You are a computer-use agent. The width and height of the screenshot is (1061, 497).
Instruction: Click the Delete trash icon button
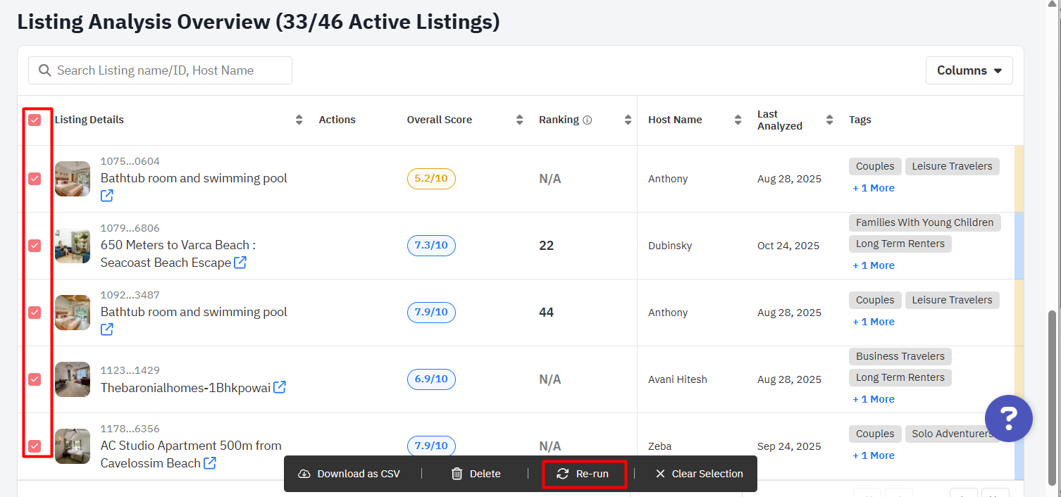(x=476, y=474)
